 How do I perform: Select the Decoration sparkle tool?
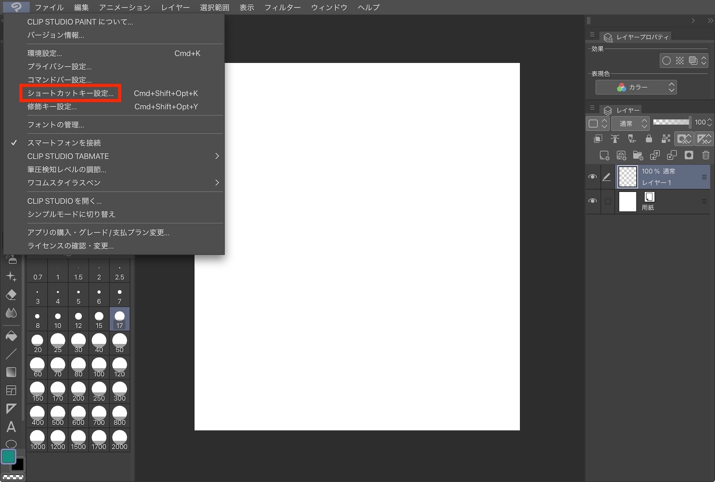coord(11,276)
